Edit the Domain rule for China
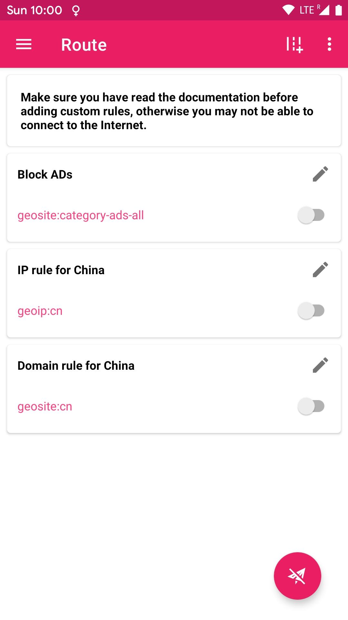The height and width of the screenshot is (620, 348). click(320, 365)
